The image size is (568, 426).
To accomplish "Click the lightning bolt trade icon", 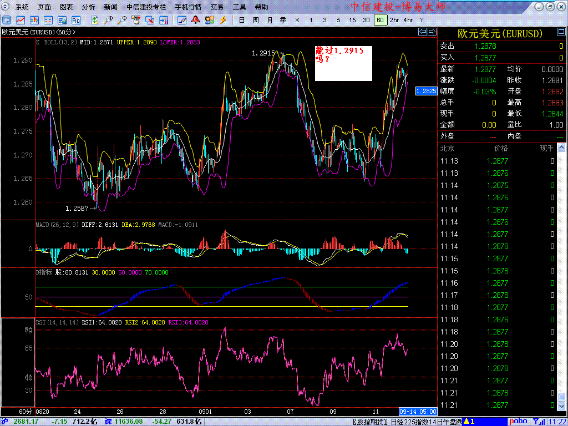I will (224, 20).
